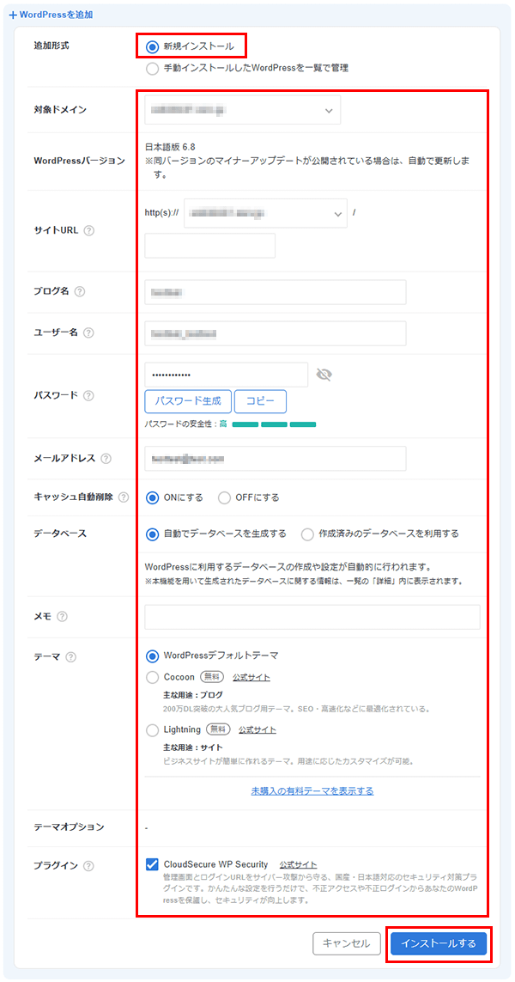The image size is (515, 982).
Task: Click the テーマオプション label
Action: [x=69, y=826]
